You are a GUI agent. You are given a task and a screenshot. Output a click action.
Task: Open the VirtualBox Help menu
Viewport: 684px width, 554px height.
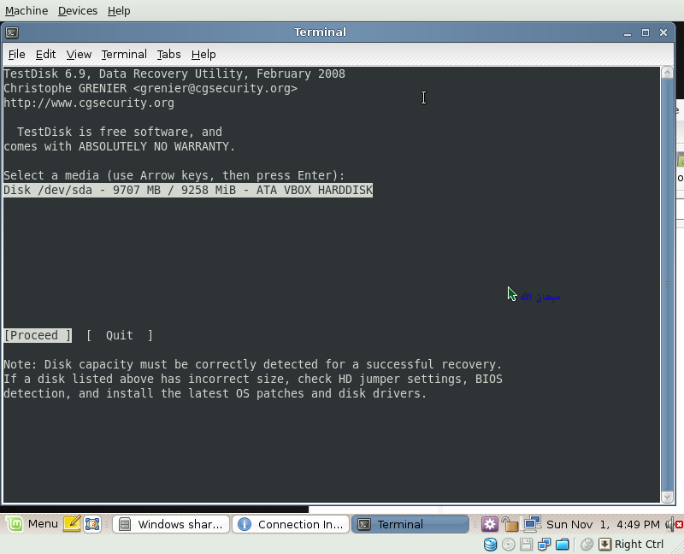point(119,10)
